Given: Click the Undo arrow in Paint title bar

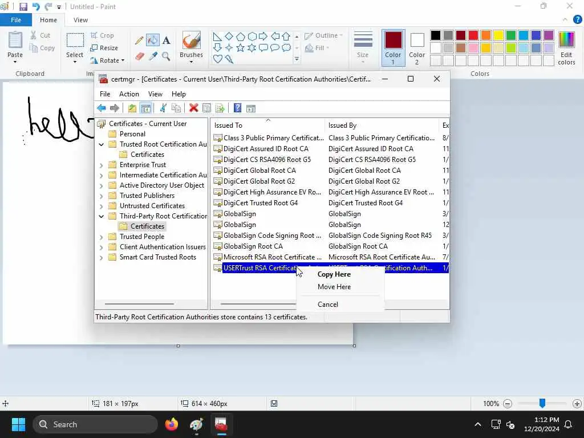Looking at the screenshot, I should point(36,7).
